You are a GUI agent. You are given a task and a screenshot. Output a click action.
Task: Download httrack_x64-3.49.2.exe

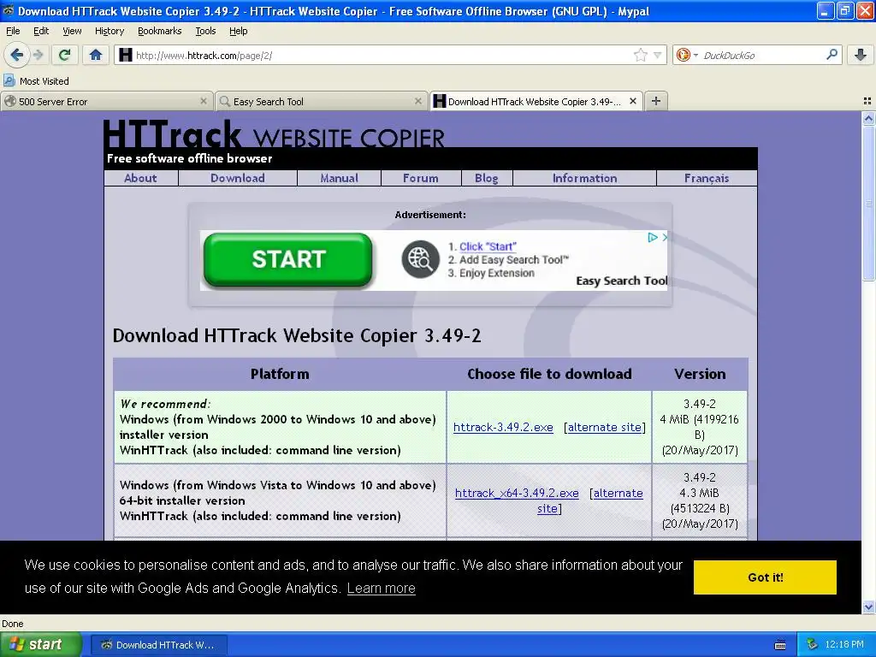[517, 494]
